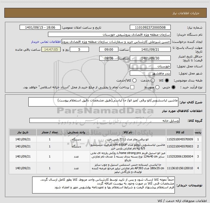
Task: Click the reply deadline time 09:00 field
Action: (109, 50)
